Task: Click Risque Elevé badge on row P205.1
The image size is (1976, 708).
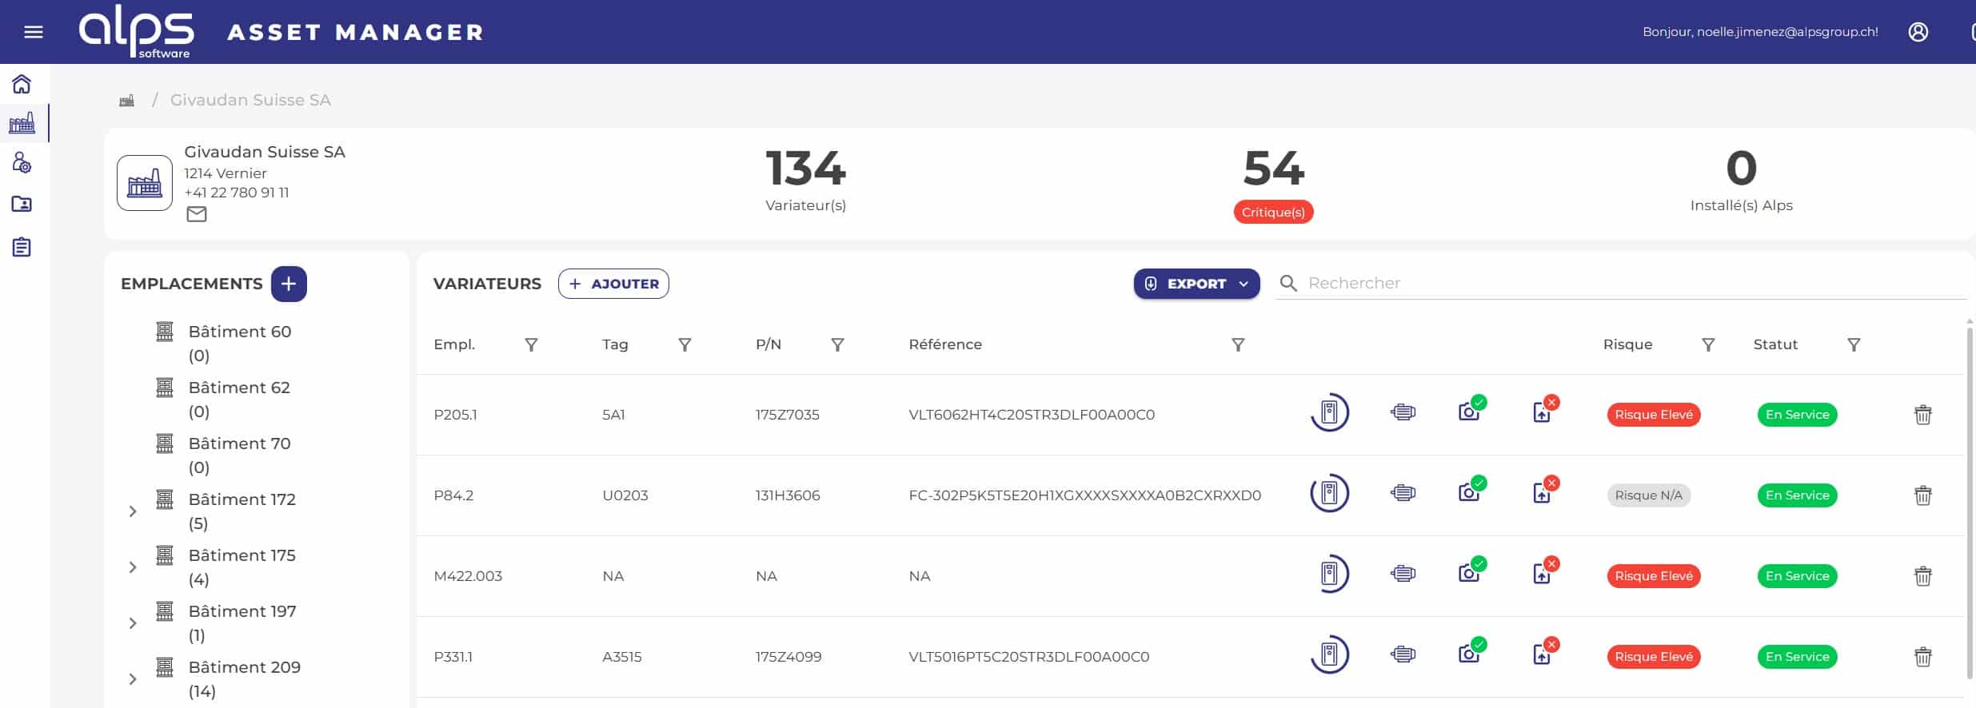Action: click(x=1653, y=415)
